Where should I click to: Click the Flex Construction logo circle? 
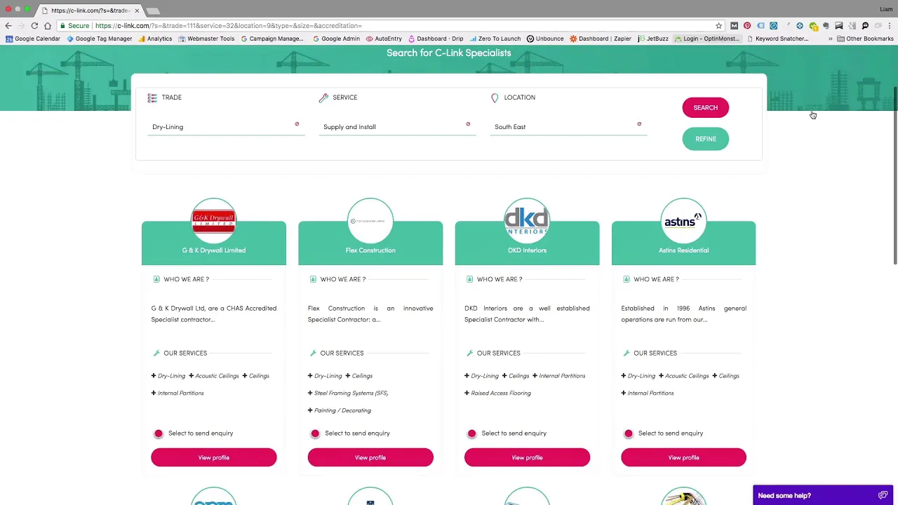tap(370, 221)
